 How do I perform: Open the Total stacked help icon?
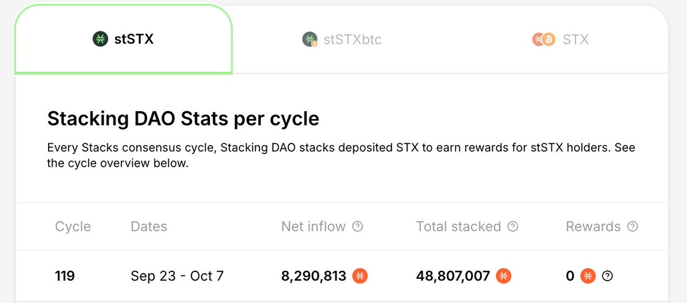[x=513, y=226]
